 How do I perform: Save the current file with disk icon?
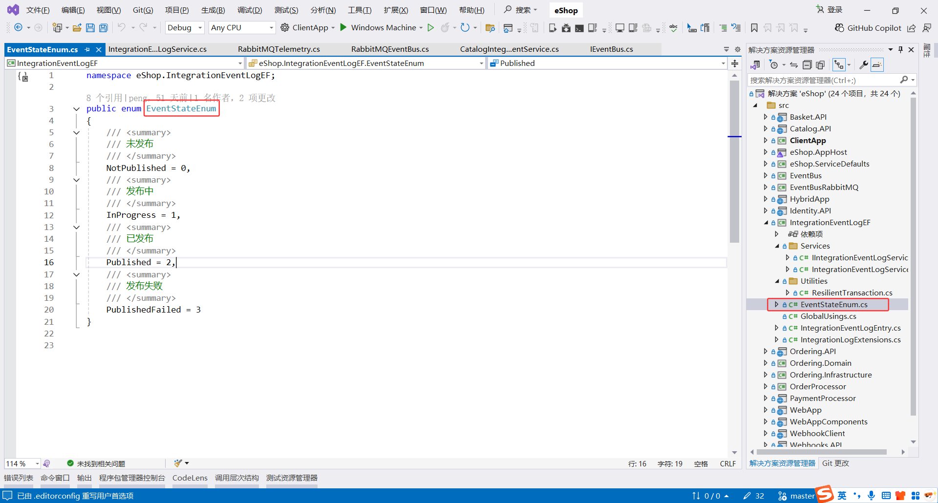[x=90, y=28]
